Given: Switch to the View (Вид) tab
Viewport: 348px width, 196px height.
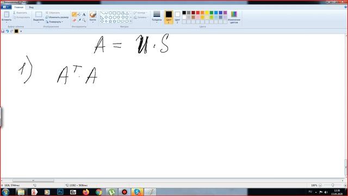Looking at the screenshot, I should [x=32, y=7].
